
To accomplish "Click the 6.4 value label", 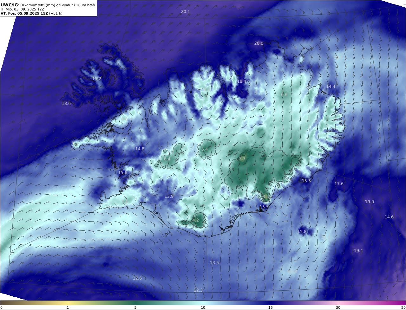I will pyautogui.click(x=167, y=159).
